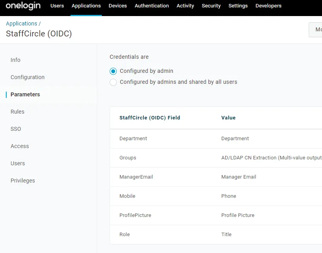Click the OneLogin logo
This screenshot has height=253, width=322.
pos(23,6)
